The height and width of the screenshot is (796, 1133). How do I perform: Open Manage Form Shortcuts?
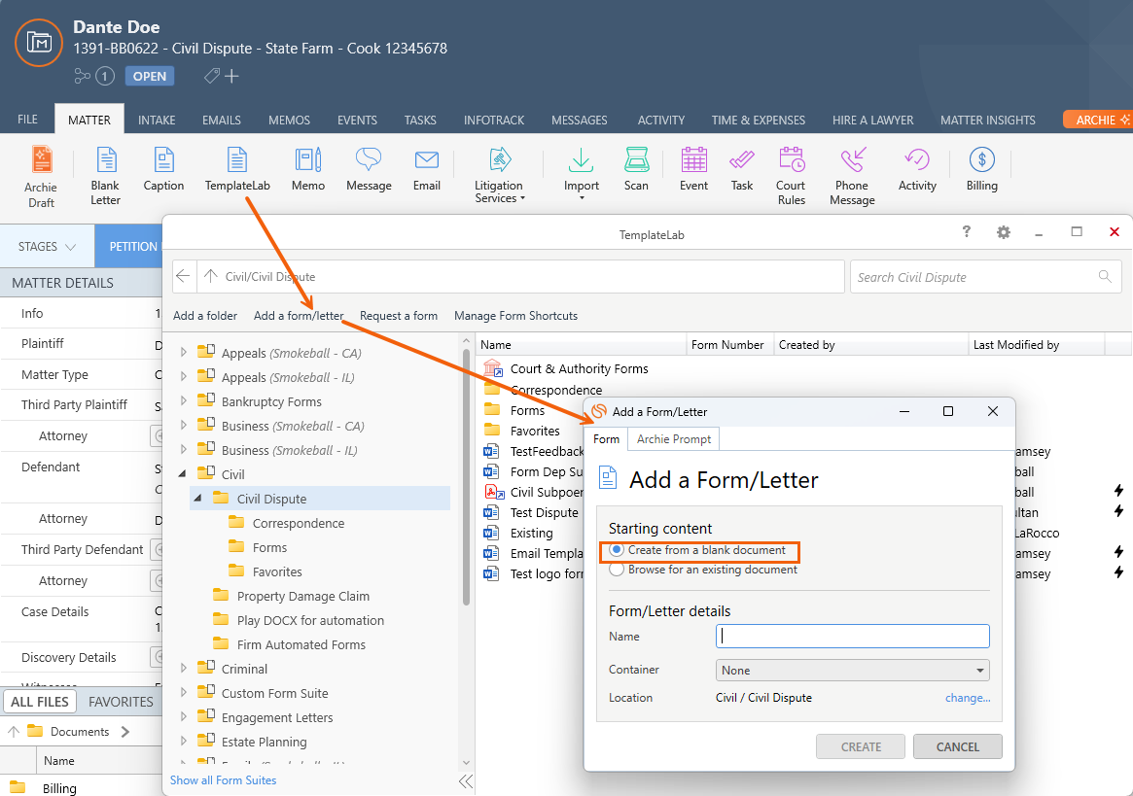tap(515, 316)
